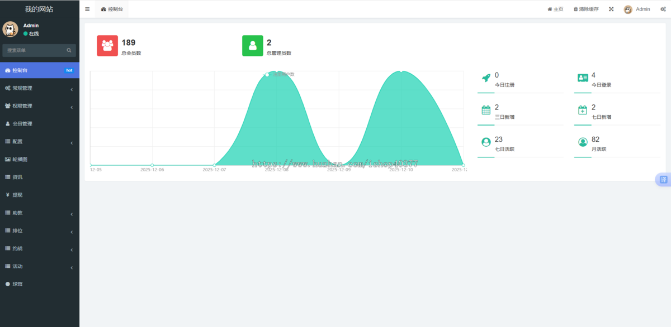Expand the 权限管理 sidebar menu
The image size is (671, 327).
click(x=39, y=106)
